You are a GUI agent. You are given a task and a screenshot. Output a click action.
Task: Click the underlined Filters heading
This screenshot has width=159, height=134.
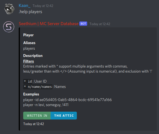[x=29, y=61]
